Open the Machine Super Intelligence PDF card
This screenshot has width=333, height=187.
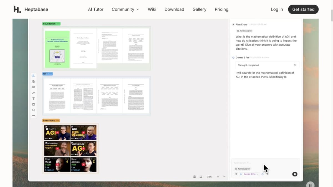click(x=83, y=48)
